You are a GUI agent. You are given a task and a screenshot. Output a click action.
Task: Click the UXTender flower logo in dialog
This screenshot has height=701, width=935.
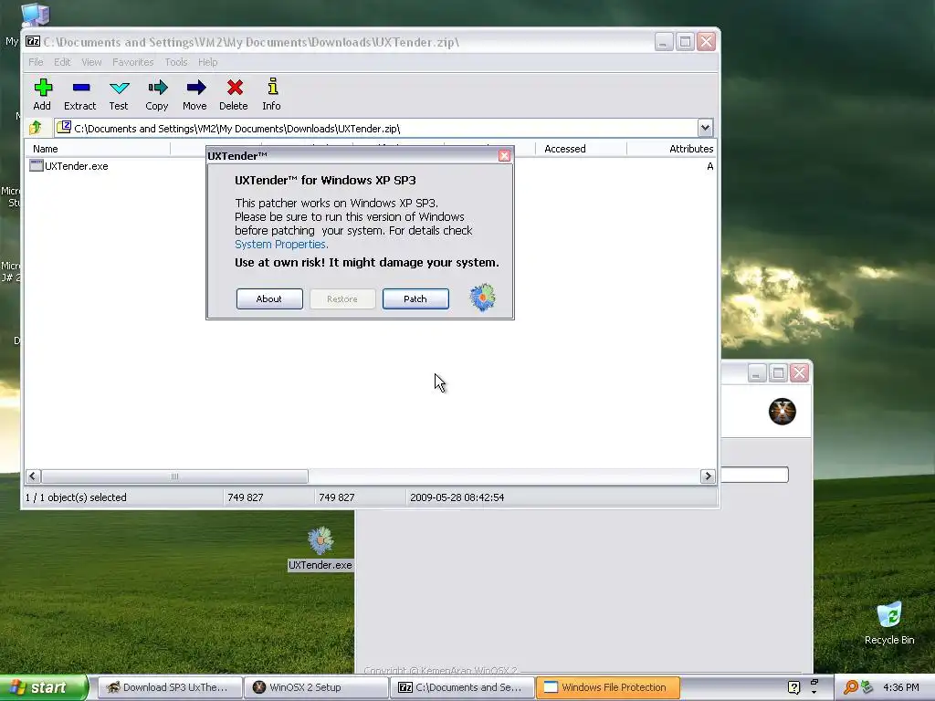[x=482, y=298]
